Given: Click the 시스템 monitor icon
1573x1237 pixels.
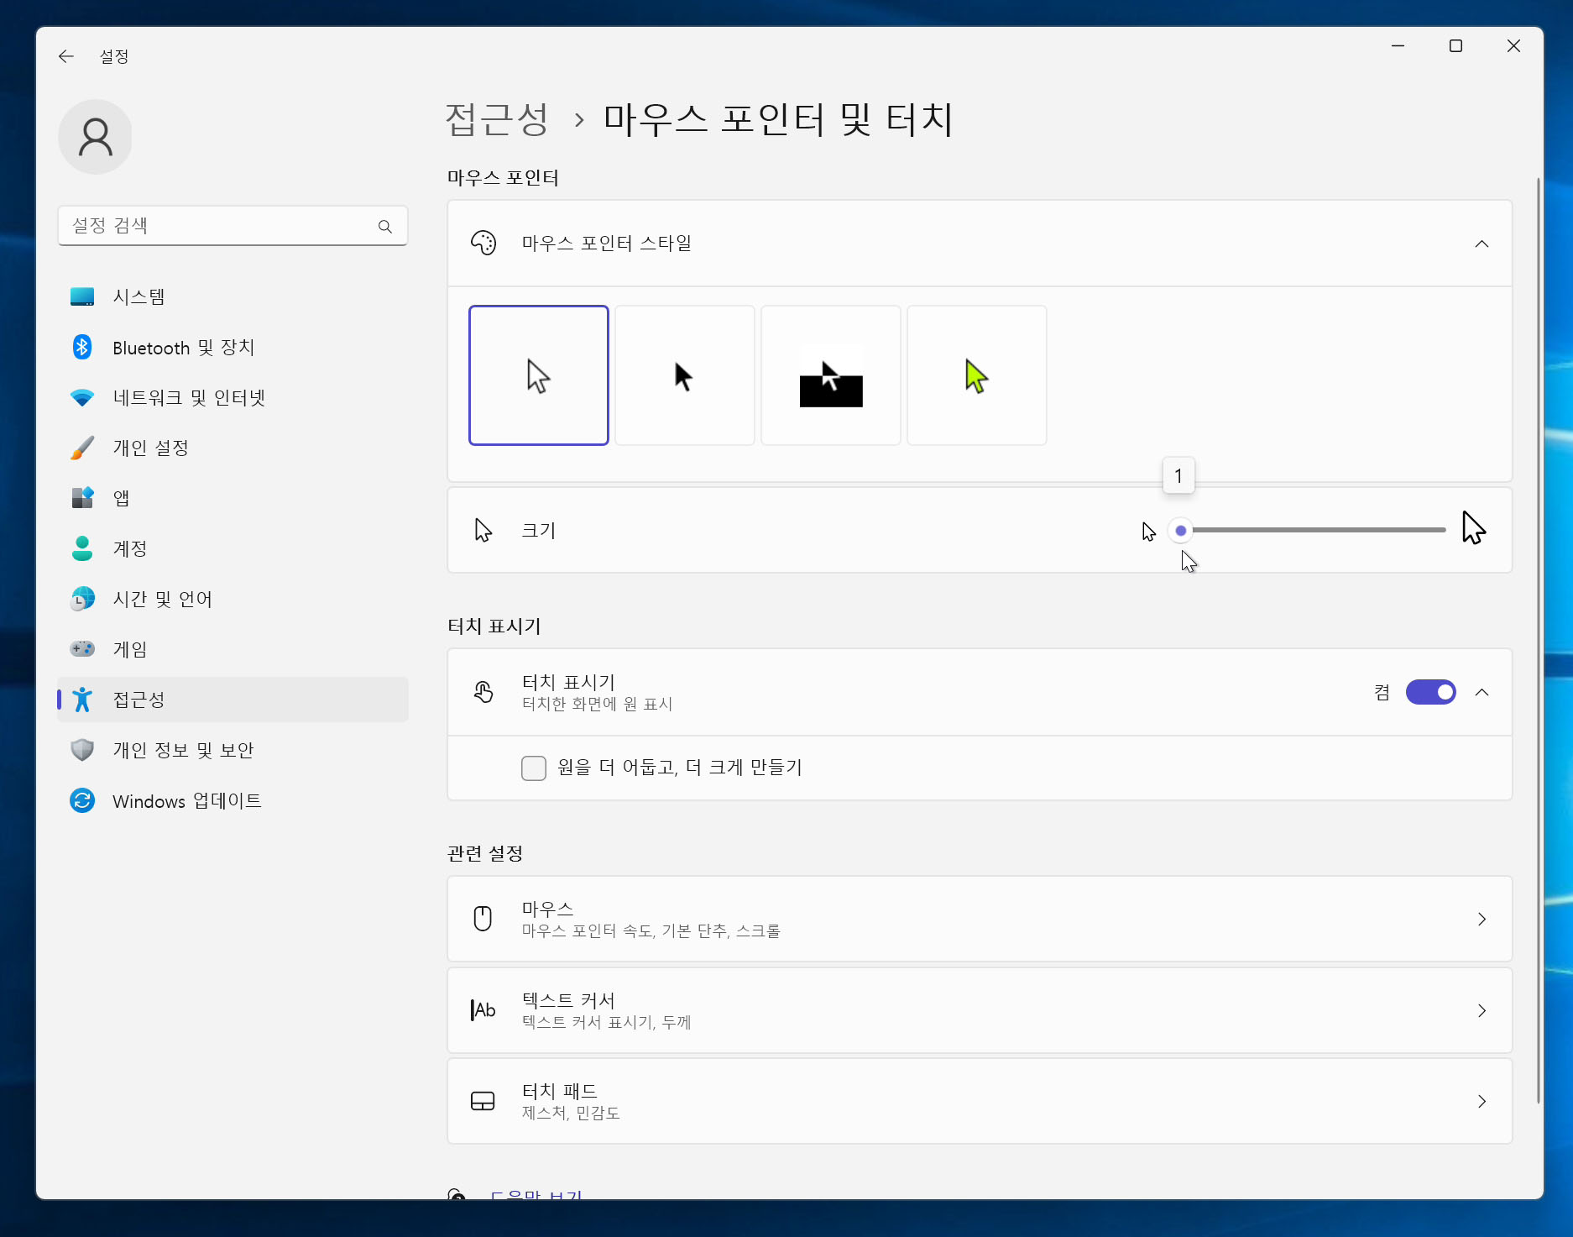Looking at the screenshot, I should tap(82, 296).
